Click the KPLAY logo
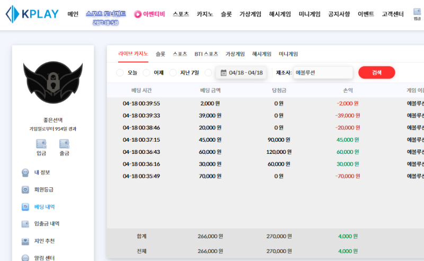Viewport: 424px width, 261px height. tap(32, 14)
